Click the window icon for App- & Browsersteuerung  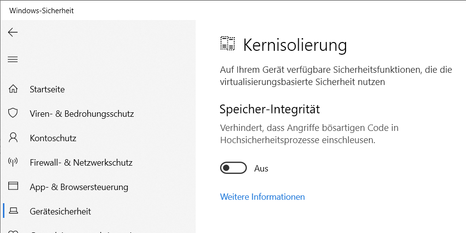[x=13, y=186]
